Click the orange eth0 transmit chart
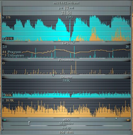The height and width of the screenshot is (135, 133). (x=66, y=108)
